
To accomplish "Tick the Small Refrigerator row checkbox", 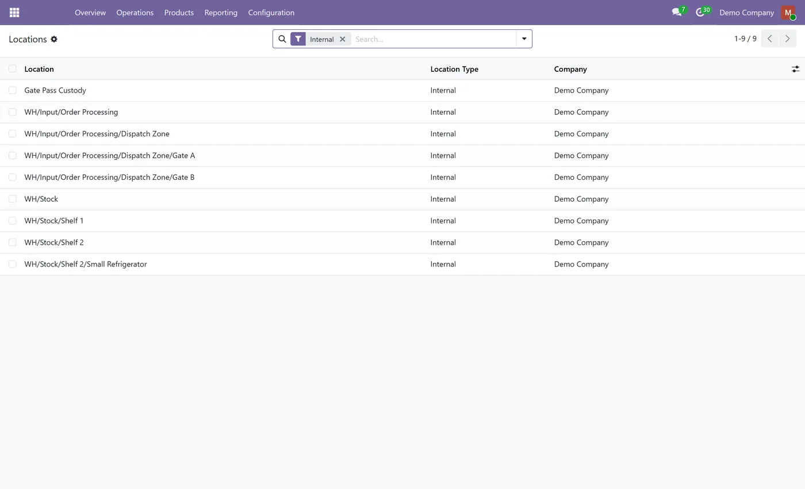I will pyautogui.click(x=13, y=264).
